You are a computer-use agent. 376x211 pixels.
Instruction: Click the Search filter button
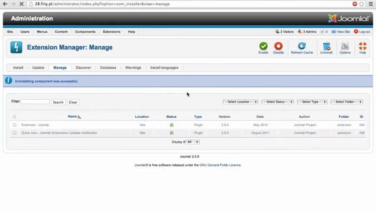point(58,102)
